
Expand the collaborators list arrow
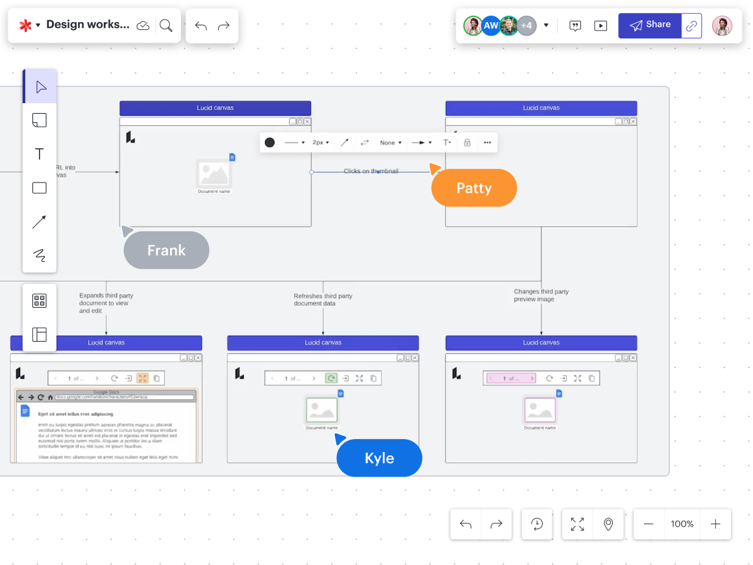(x=546, y=25)
